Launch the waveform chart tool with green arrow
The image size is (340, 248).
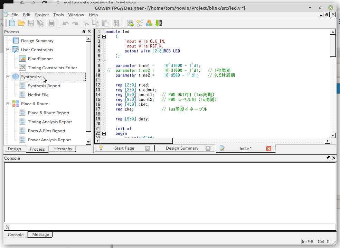(131, 23)
